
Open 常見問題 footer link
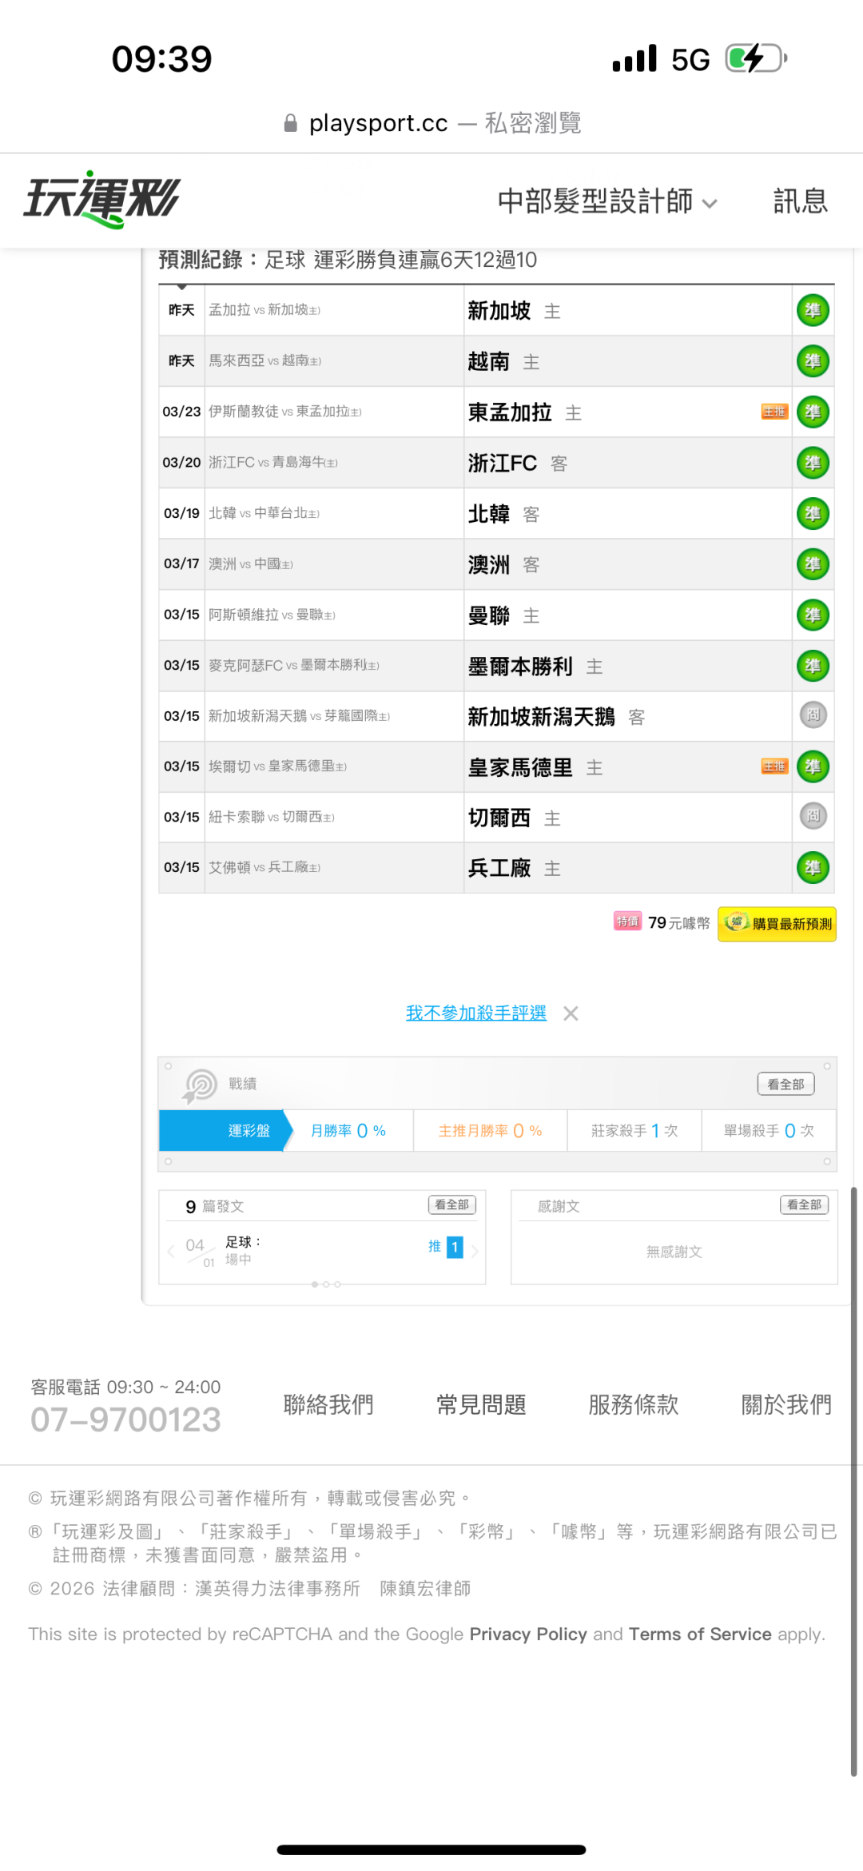(x=481, y=1404)
